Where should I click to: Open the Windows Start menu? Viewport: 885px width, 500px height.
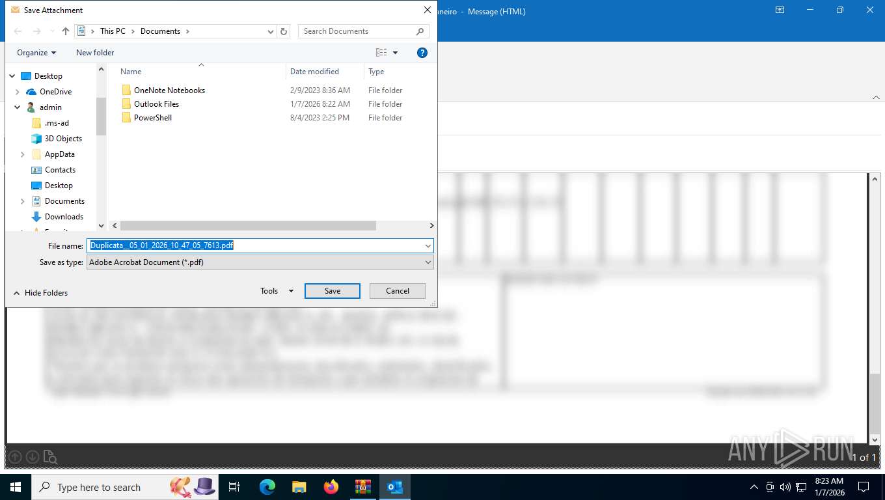click(x=16, y=487)
